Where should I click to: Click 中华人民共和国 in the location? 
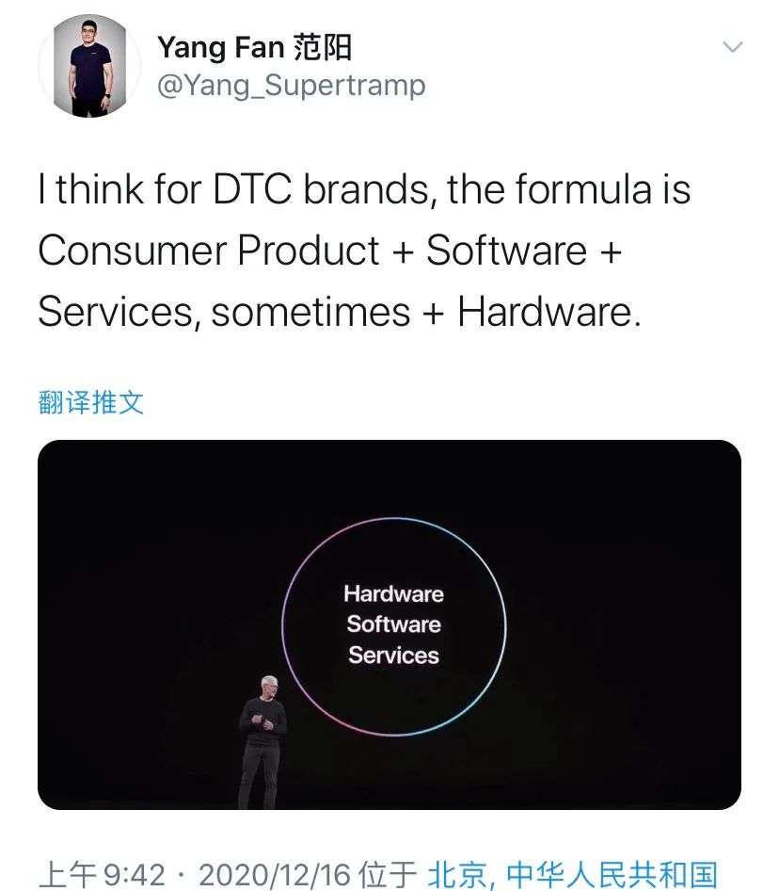click(612, 874)
